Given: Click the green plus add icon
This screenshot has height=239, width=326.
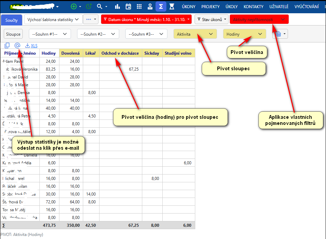Looking at the screenshot, I should click(74, 6).
